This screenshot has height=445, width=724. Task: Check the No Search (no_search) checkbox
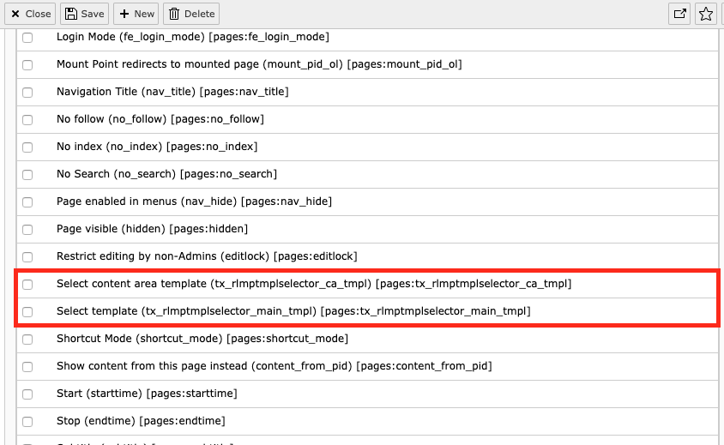[27, 175]
